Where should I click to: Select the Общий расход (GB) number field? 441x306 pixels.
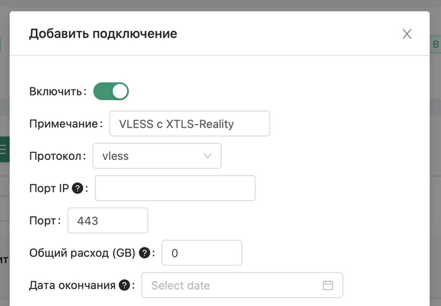pos(202,253)
